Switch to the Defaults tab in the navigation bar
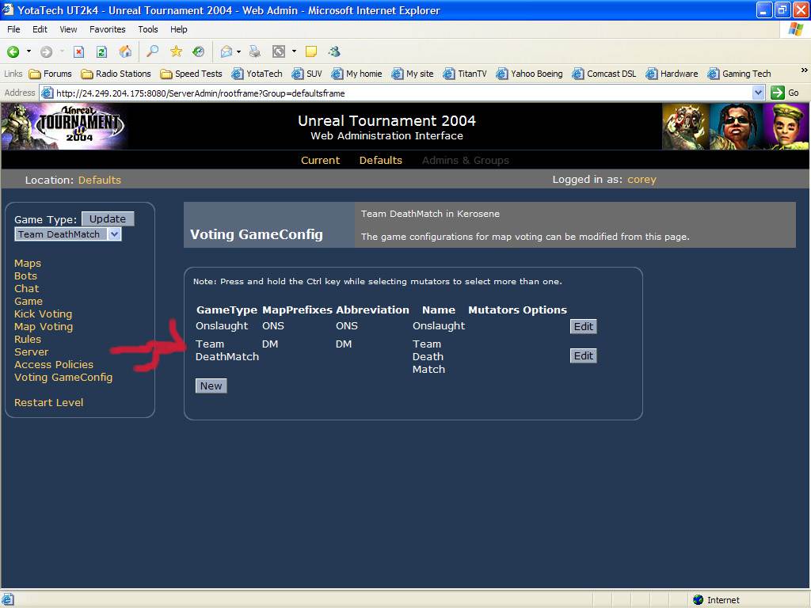Image resolution: width=811 pixels, height=608 pixels. (381, 160)
